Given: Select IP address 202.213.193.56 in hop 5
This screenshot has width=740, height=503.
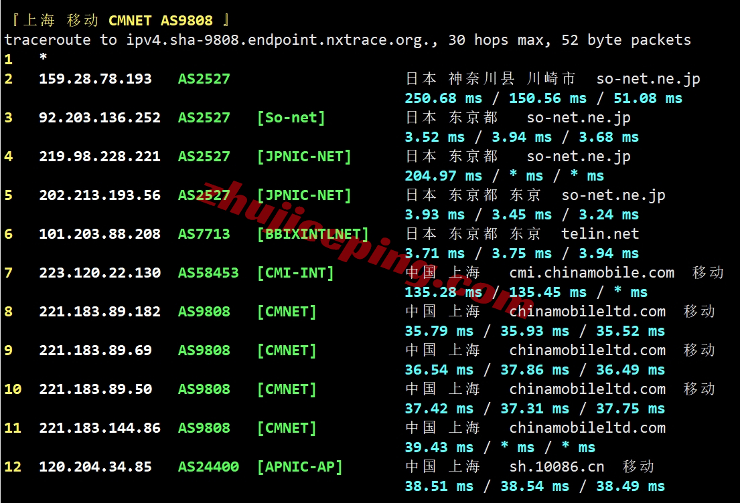Looking at the screenshot, I should click(x=100, y=195).
